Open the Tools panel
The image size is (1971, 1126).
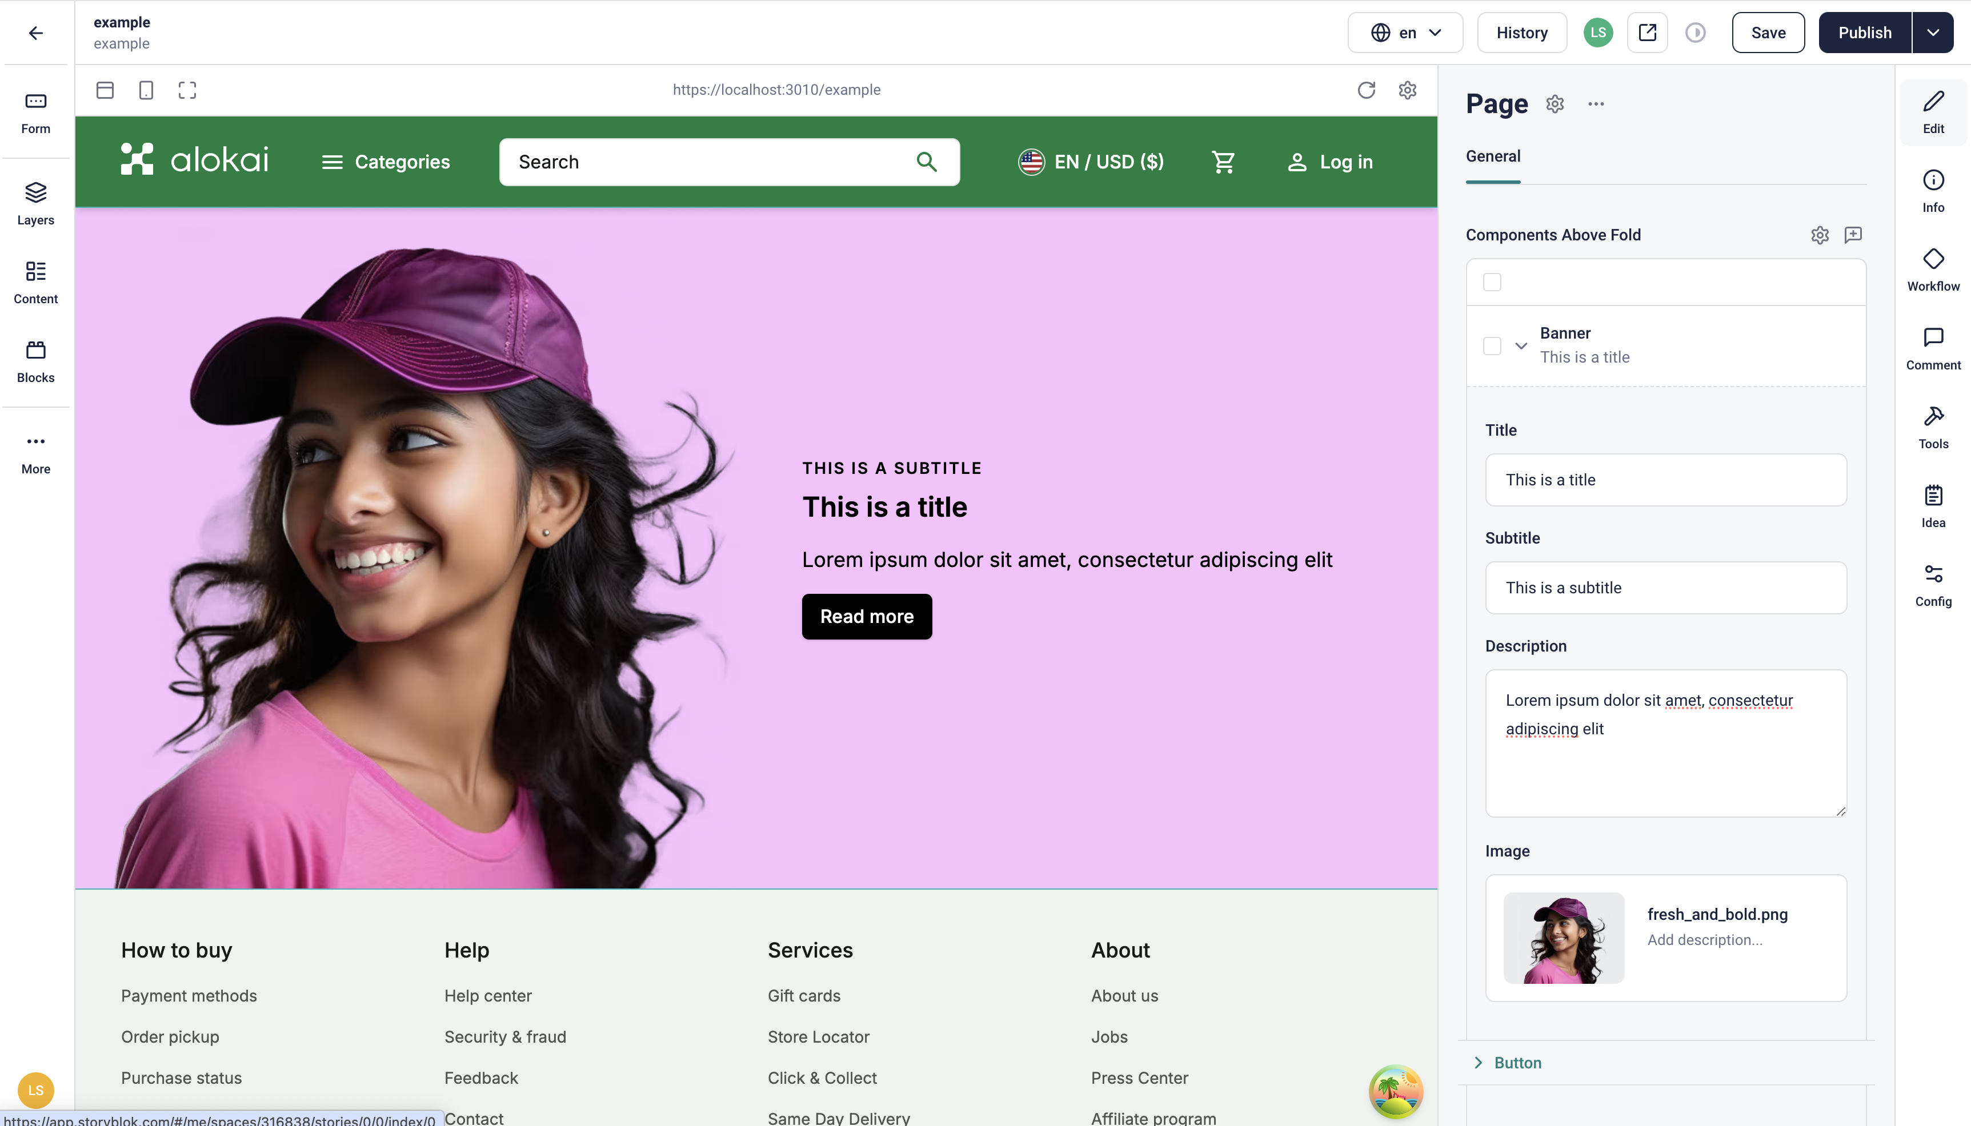[x=1933, y=428]
